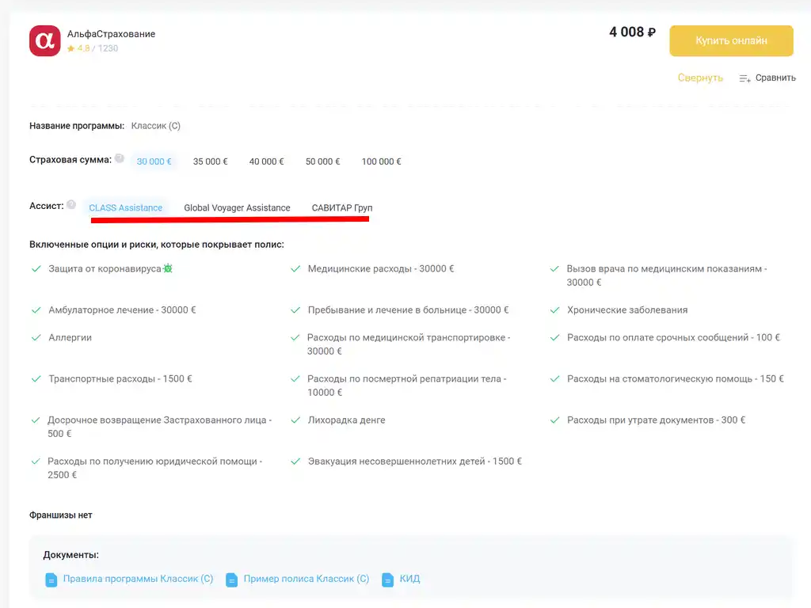Collapse the policy details via Свернуть

click(699, 78)
